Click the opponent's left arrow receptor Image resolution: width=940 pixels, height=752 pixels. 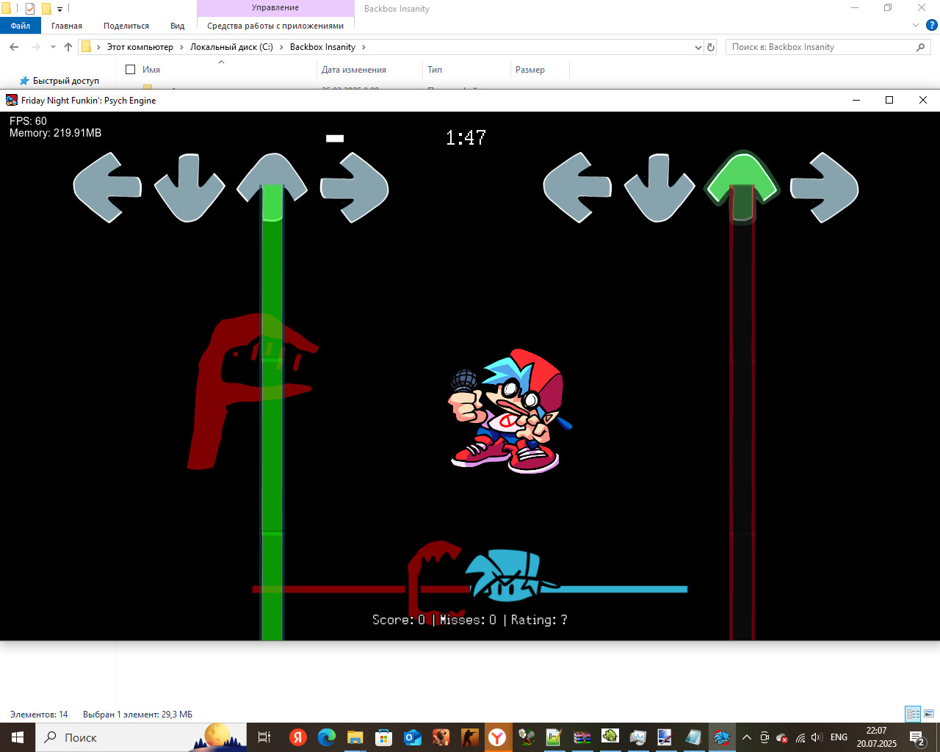[x=107, y=187]
